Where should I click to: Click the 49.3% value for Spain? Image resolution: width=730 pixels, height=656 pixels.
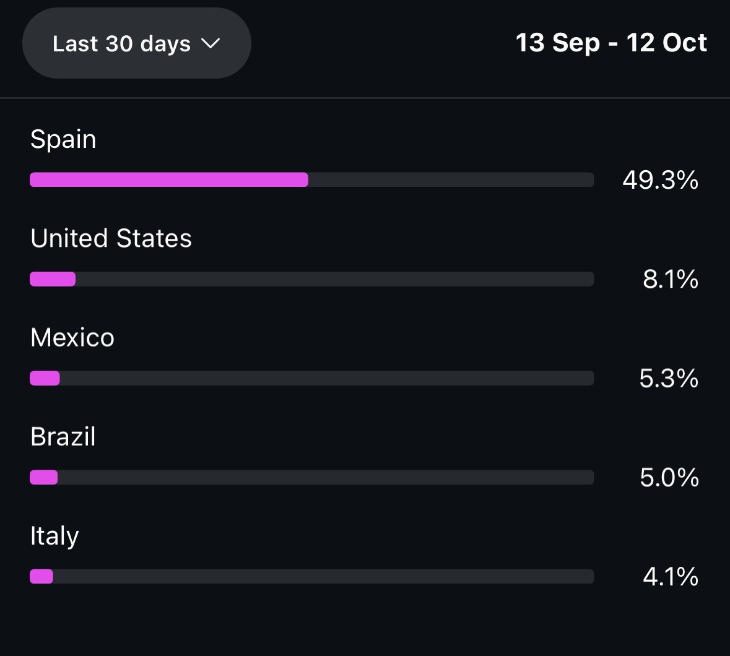coord(660,180)
